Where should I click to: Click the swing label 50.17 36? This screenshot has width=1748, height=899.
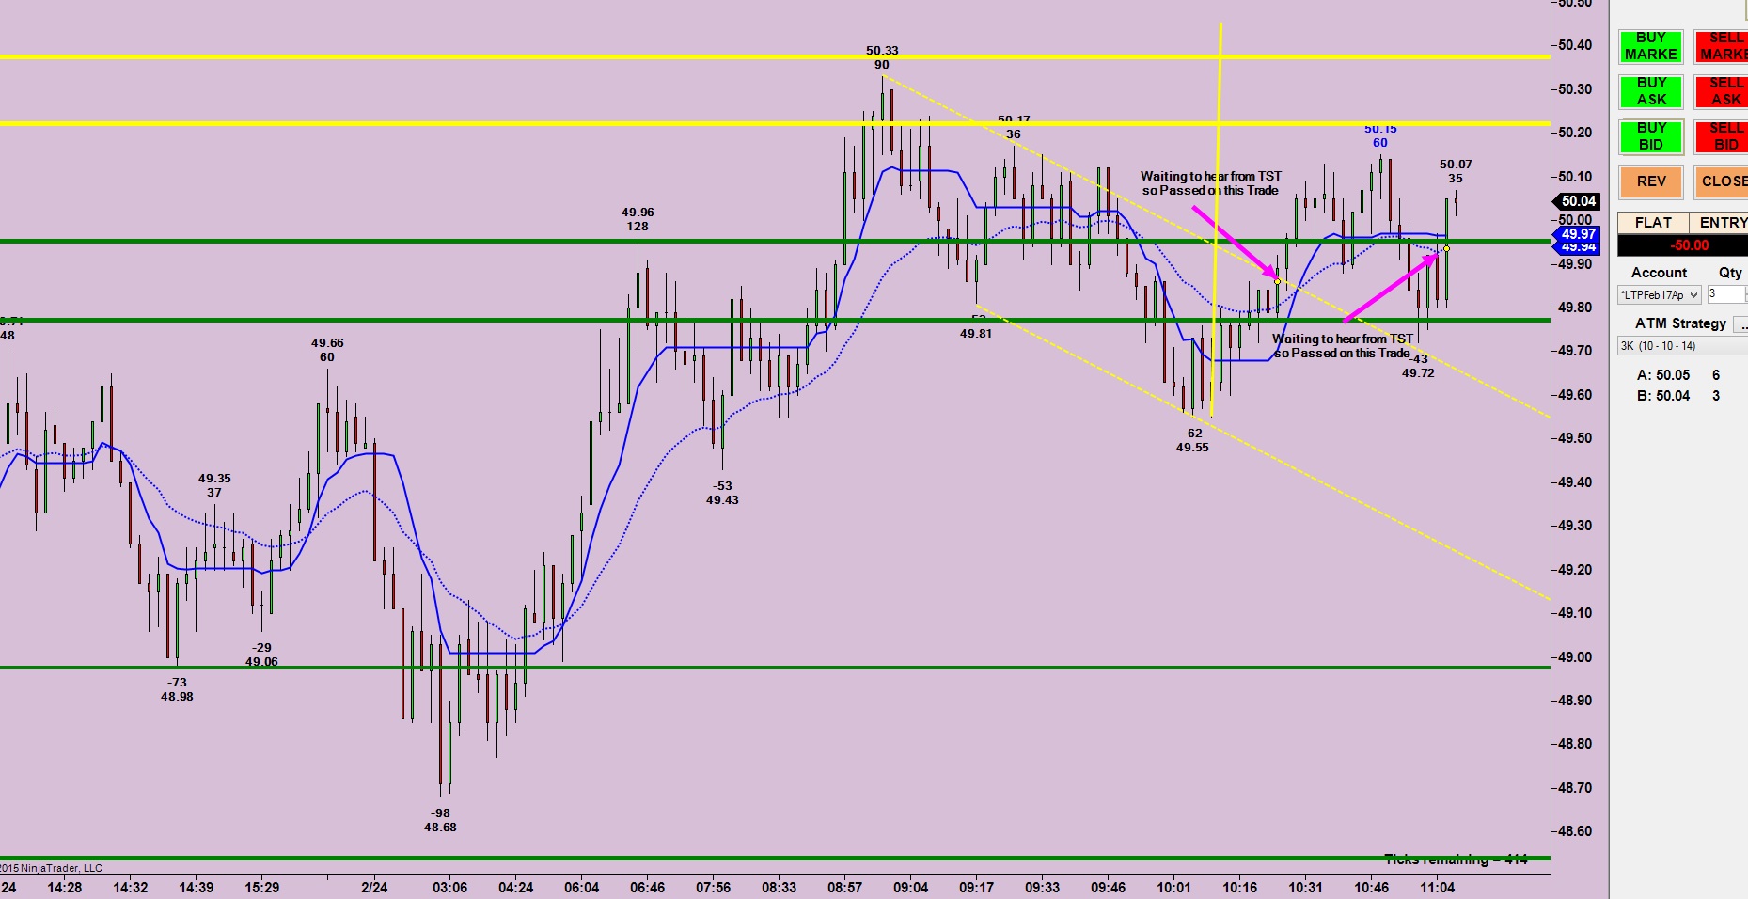tap(1014, 127)
